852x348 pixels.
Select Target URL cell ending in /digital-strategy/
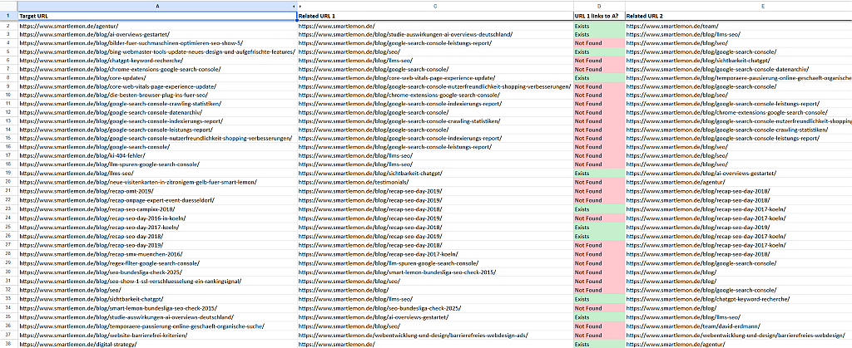157,344
